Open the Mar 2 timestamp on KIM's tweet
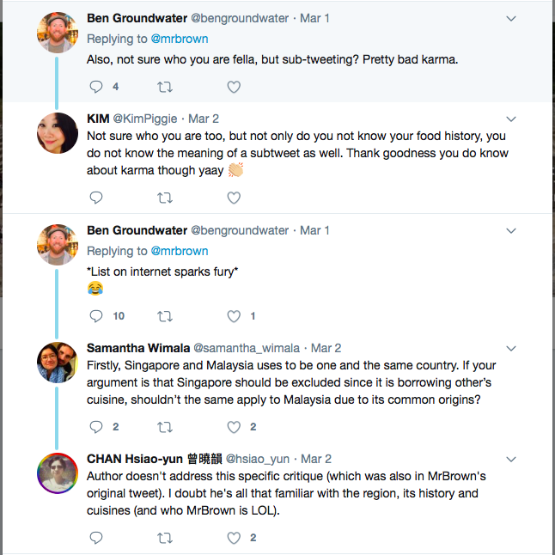This screenshot has height=555, width=555. pos(204,119)
